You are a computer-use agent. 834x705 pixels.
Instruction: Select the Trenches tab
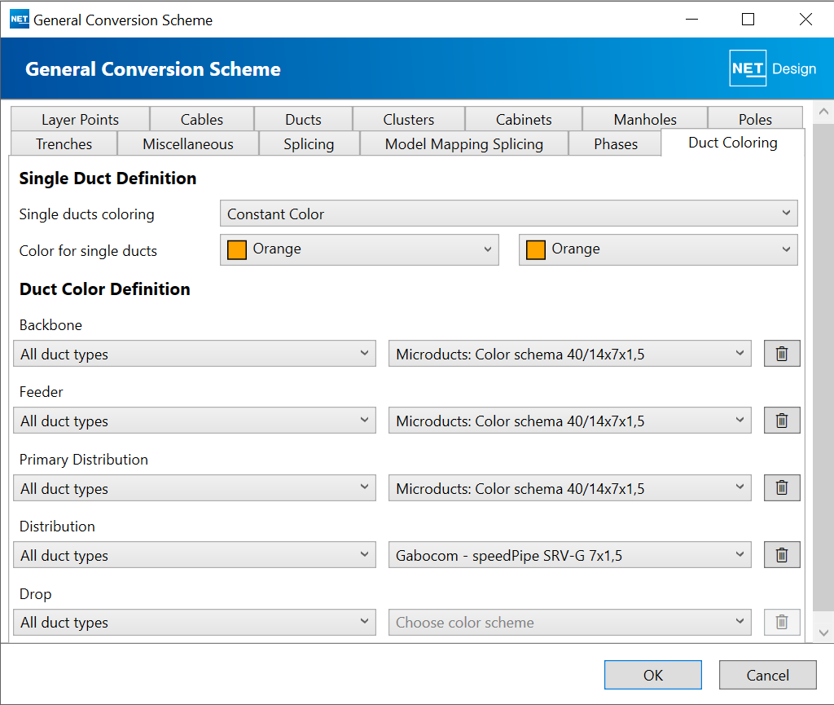(64, 143)
